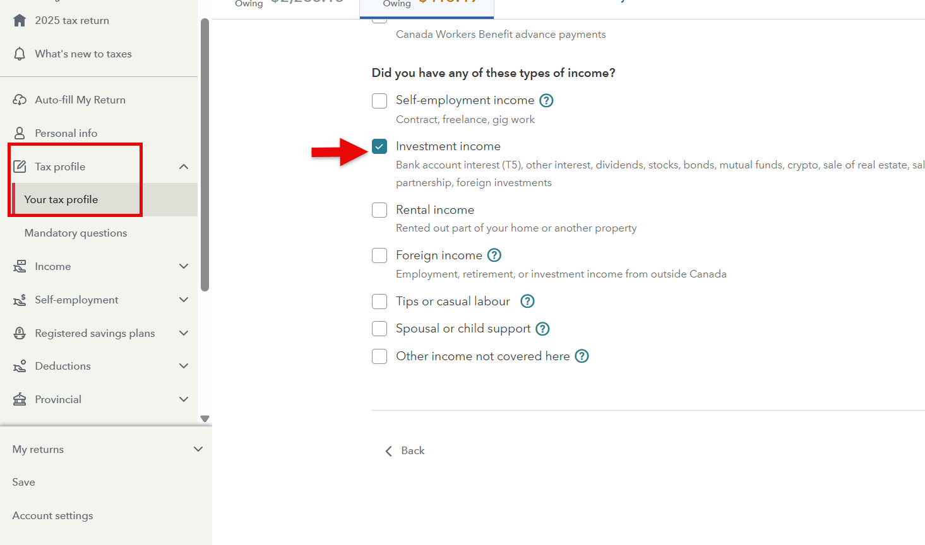Click the home icon beside 2025 tax return

20,20
